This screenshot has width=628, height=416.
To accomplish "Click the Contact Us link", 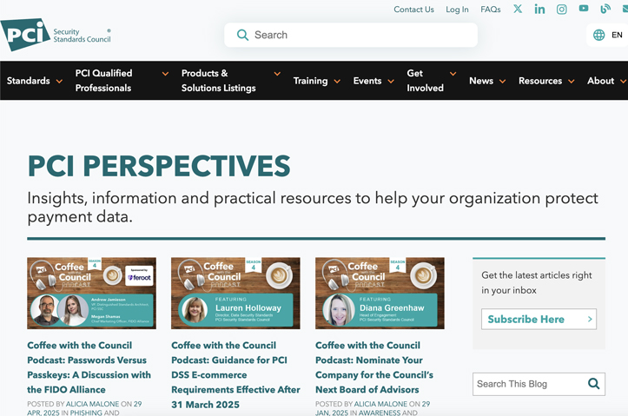I will click(x=413, y=10).
